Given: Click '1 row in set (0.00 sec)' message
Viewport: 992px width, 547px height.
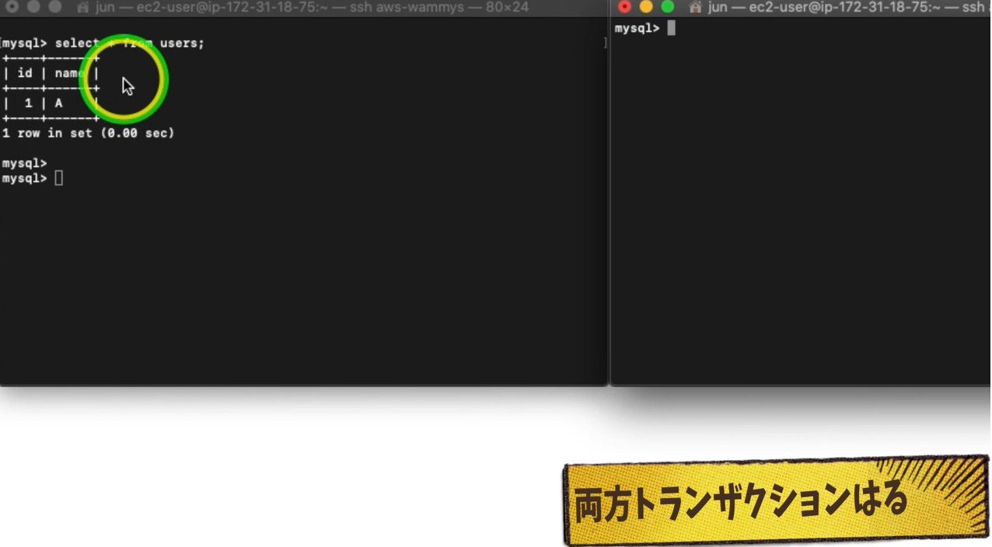Looking at the screenshot, I should [x=88, y=134].
